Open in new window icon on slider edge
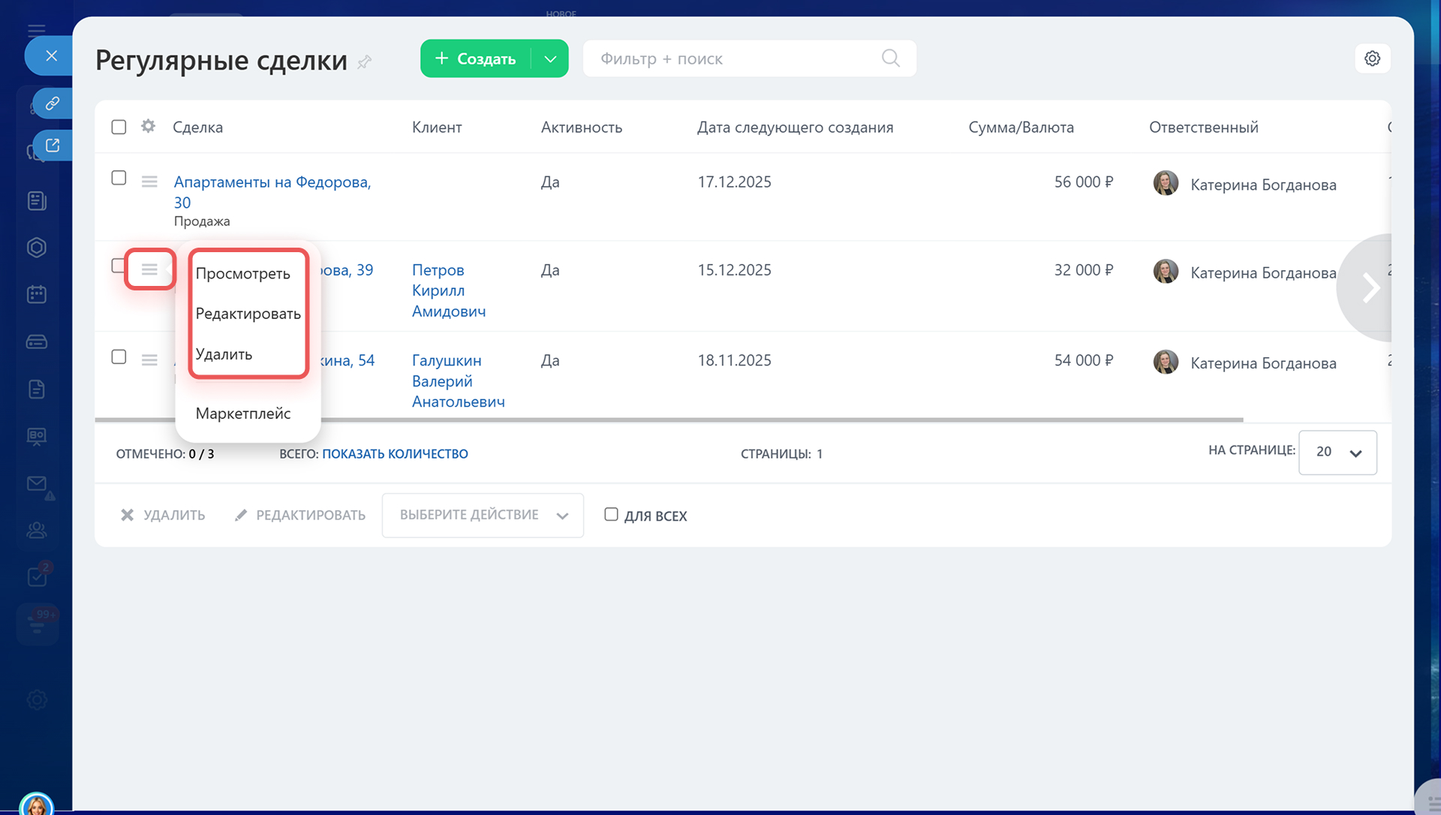Image resolution: width=1441 pixels, height=815 pixels. click(x=53, y=146)
